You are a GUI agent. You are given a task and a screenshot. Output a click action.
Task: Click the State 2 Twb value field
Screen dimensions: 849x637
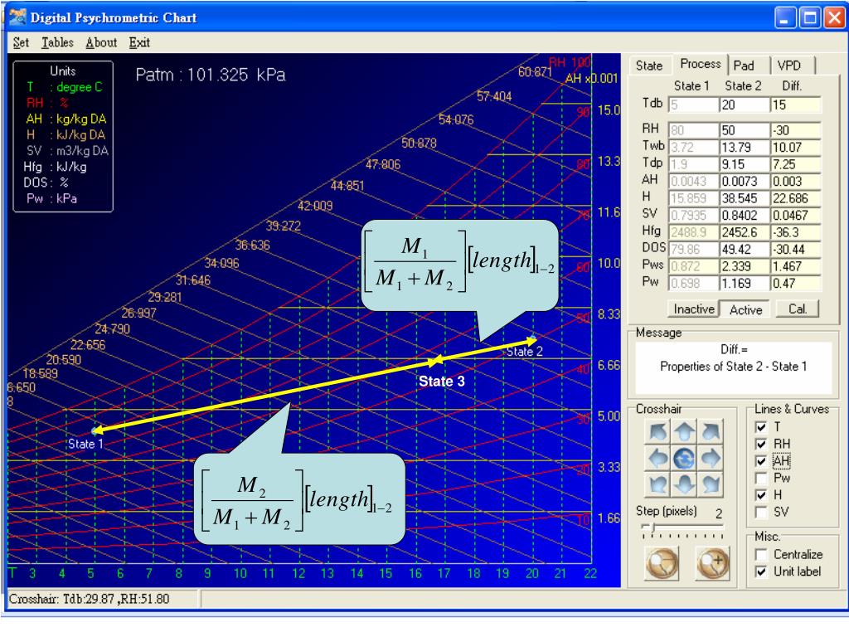(x=745, y=148)
